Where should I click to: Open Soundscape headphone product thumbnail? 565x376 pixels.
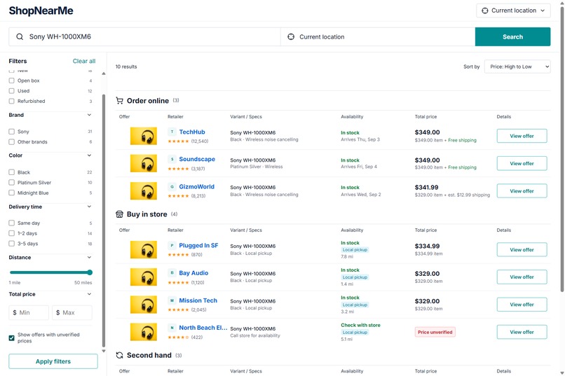[144, 163]
